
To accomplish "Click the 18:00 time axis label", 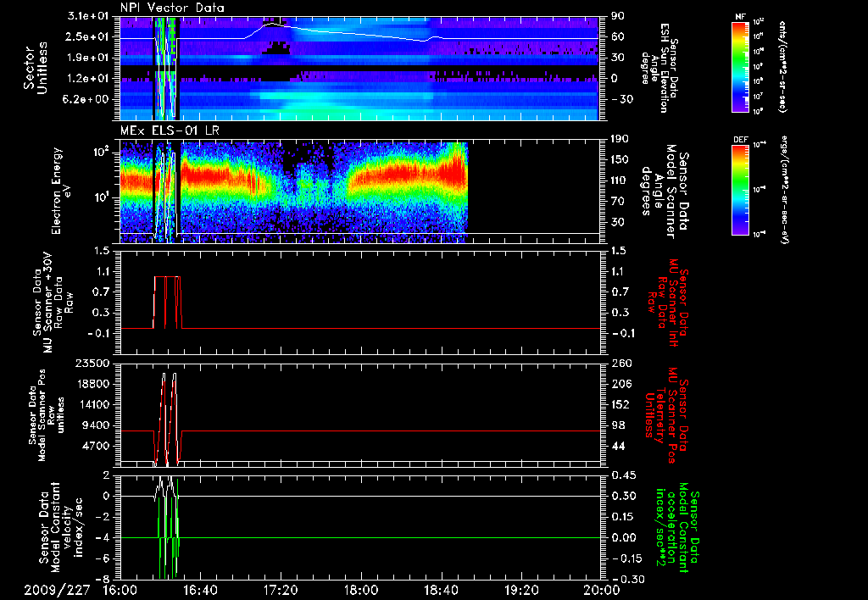I will click(x=361, y=590).
